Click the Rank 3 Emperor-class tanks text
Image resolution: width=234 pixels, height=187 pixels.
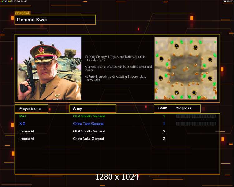tap(116, 78)
